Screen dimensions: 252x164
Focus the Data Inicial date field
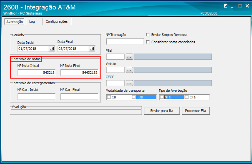33,48
